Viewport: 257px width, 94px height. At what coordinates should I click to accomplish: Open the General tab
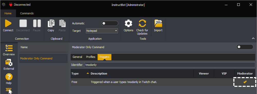coord(77,57)
